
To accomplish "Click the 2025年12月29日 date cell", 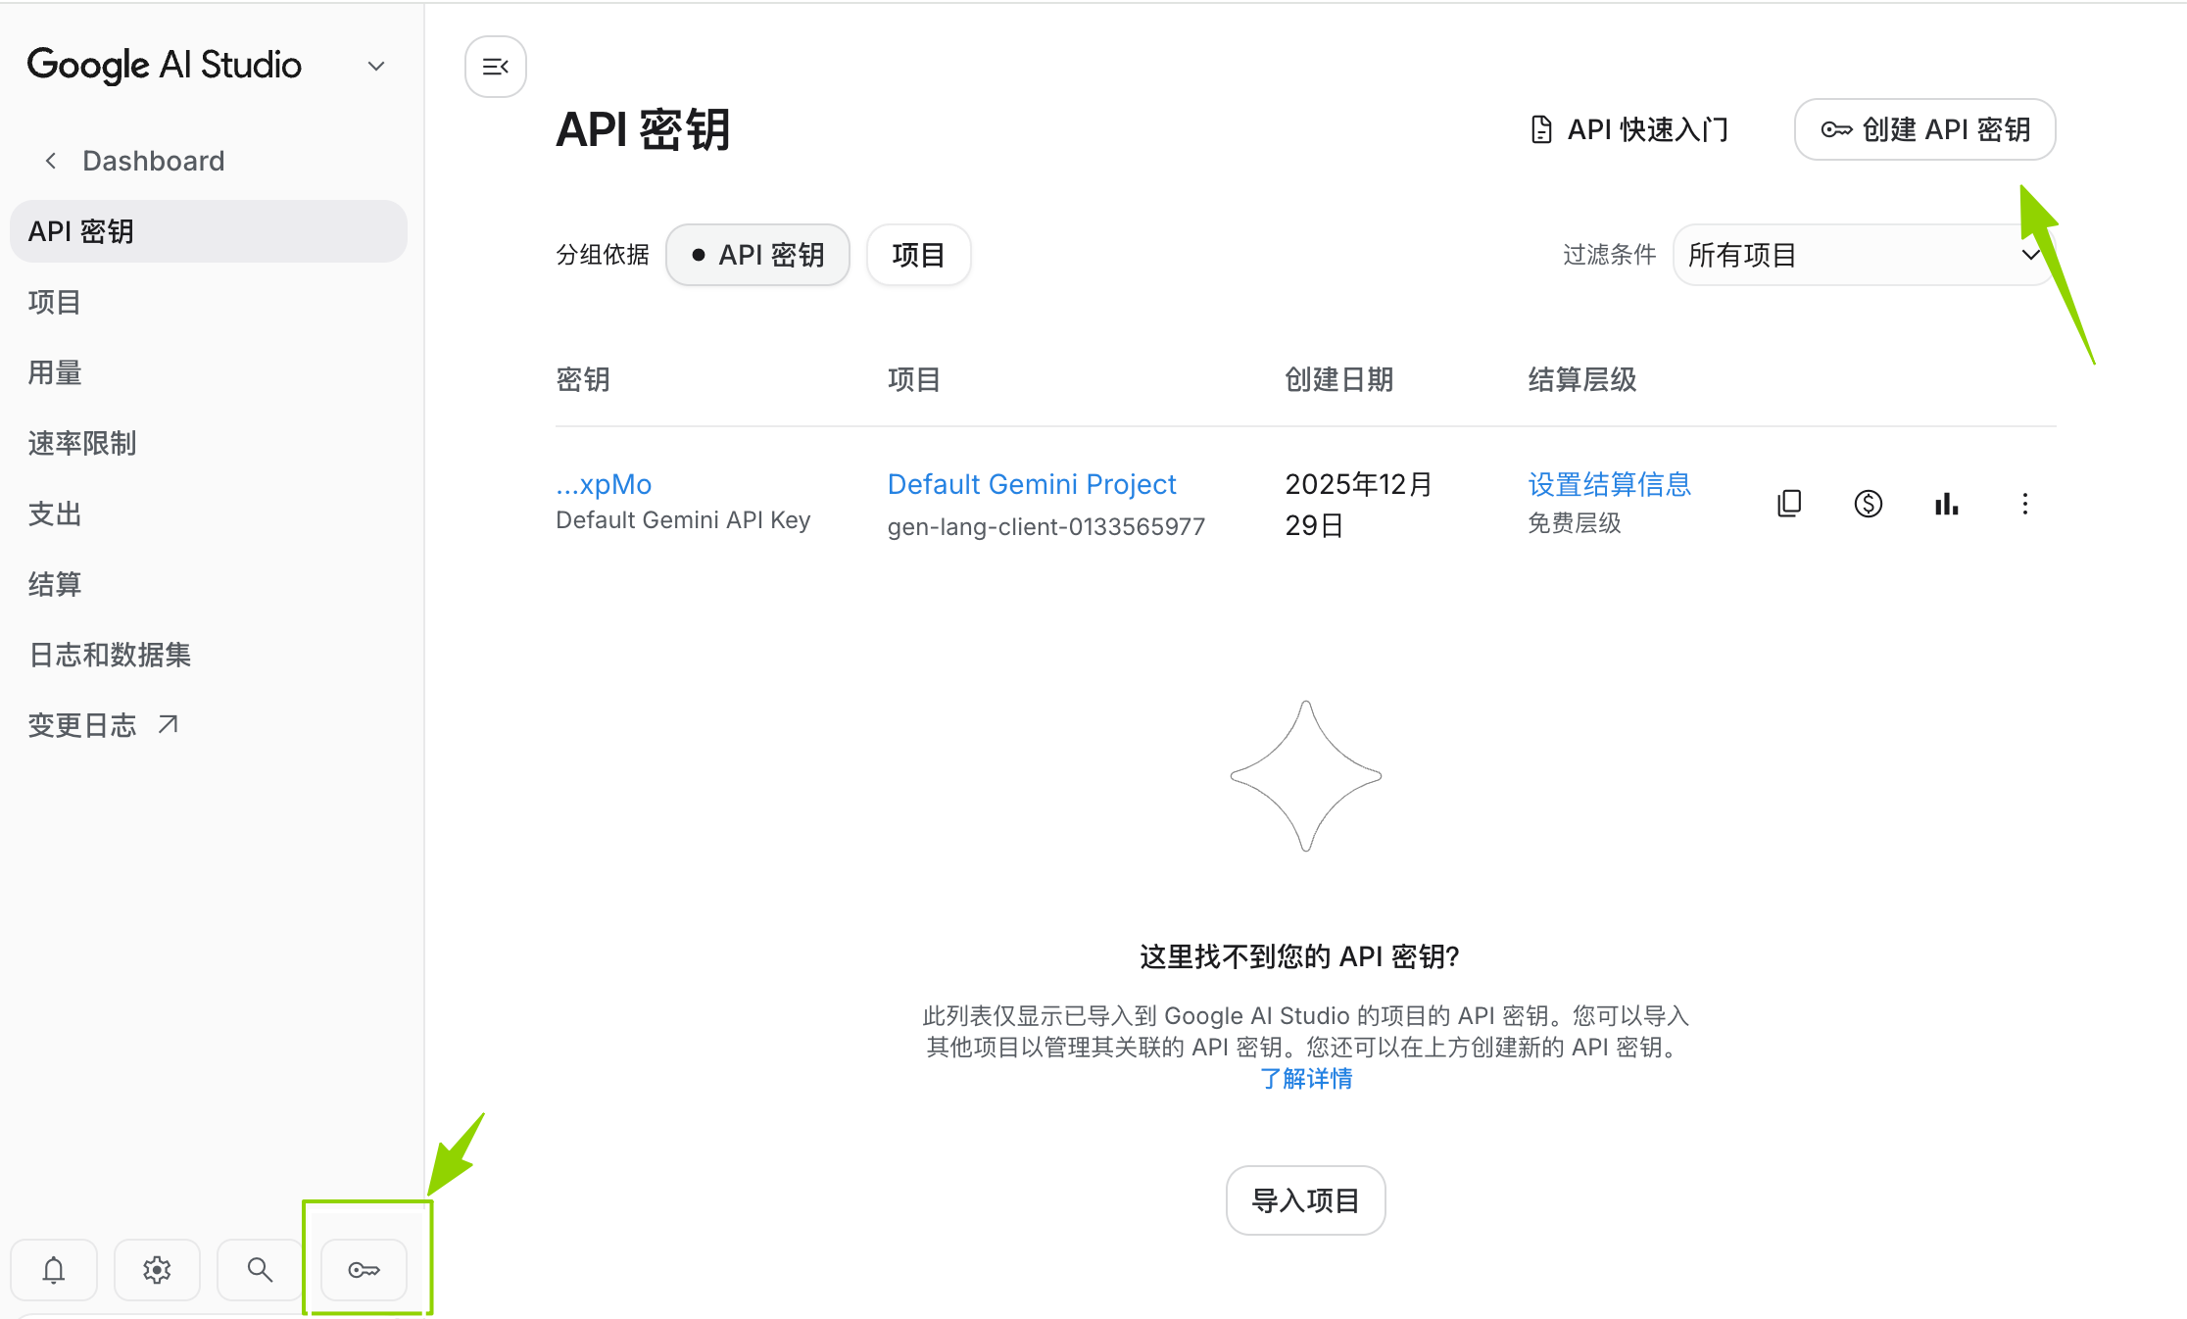I will pos(1358,505).
